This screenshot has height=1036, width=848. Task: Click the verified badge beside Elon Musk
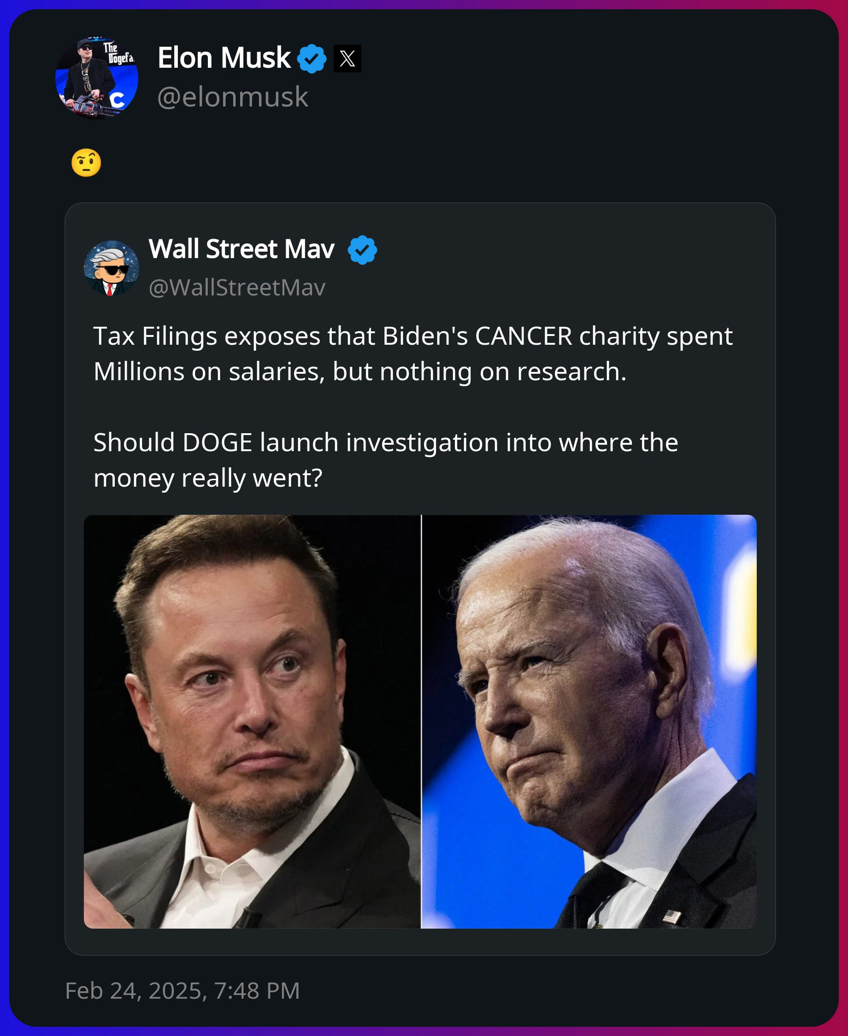(312, 58)
